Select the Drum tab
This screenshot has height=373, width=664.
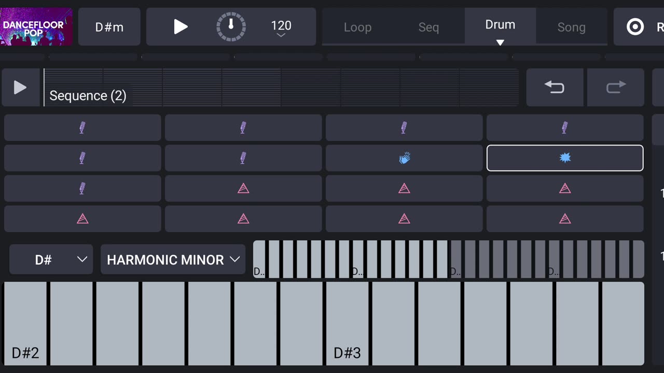click(500, 26)
